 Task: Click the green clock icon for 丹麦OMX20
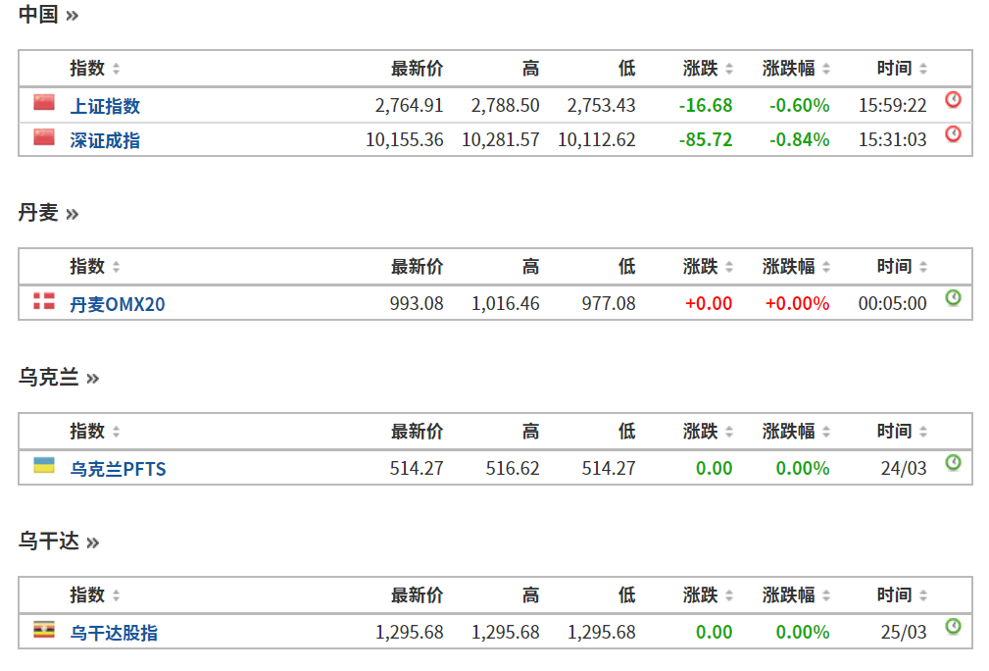point(953,298)
